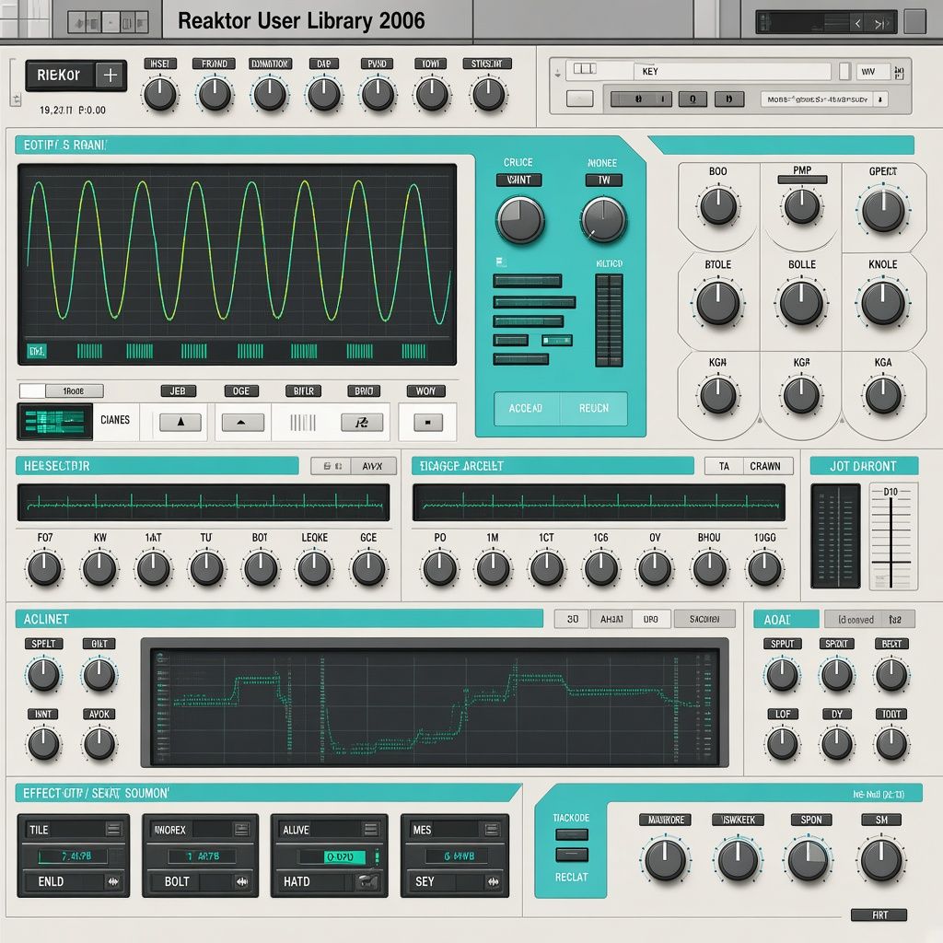Toggle the small highlighted switch in the teal panel

coord(557,341)
